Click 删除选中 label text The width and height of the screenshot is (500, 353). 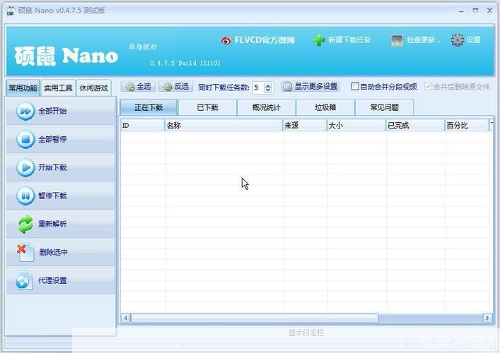[x=53, y=252]
